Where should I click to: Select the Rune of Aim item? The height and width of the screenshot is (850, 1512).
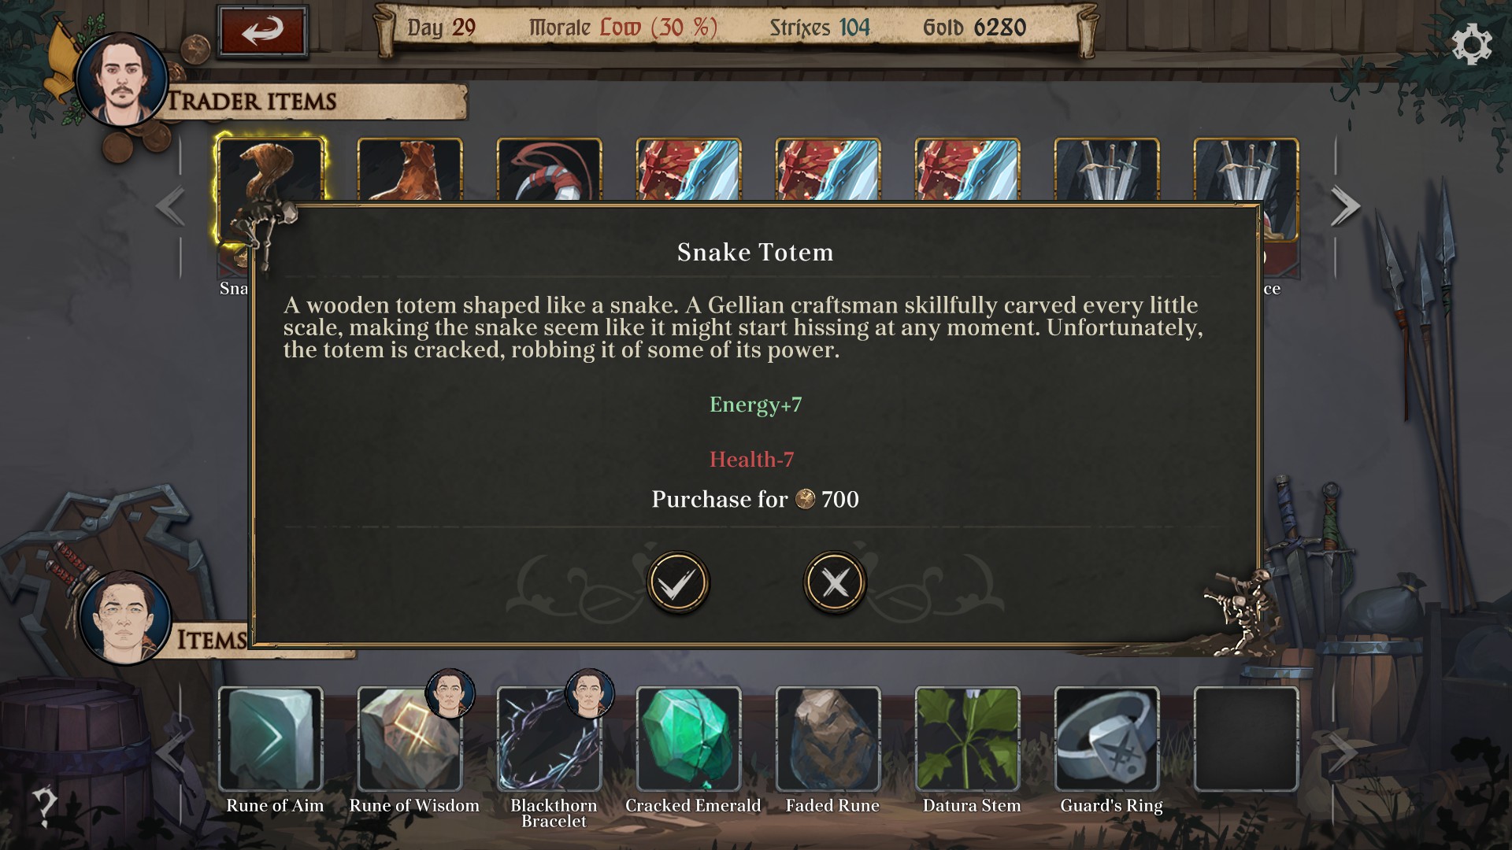tap(271, 739)
